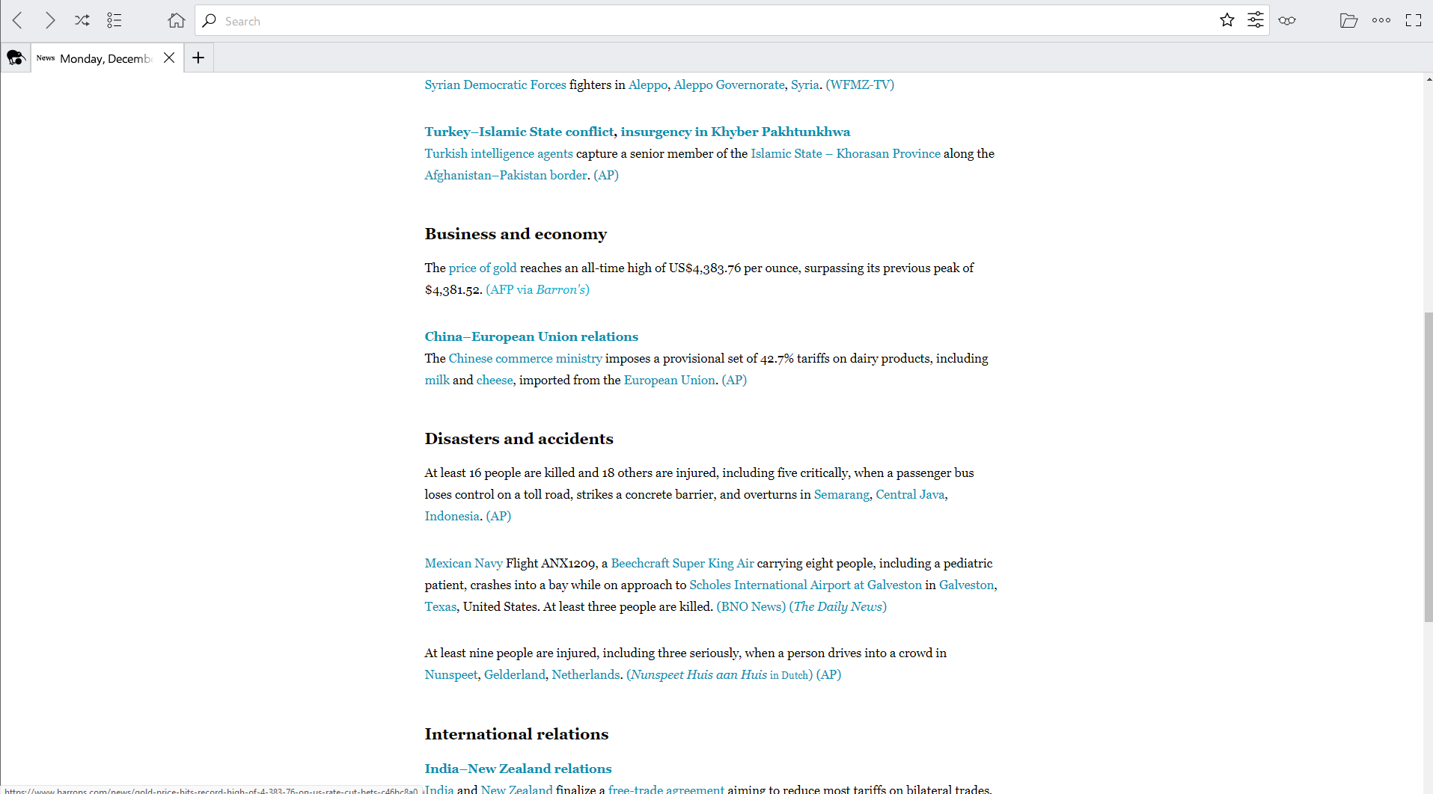1433x794 pixels.
Task: Toggle reading mode glasses icon
Action: (x=1286, y=20)
